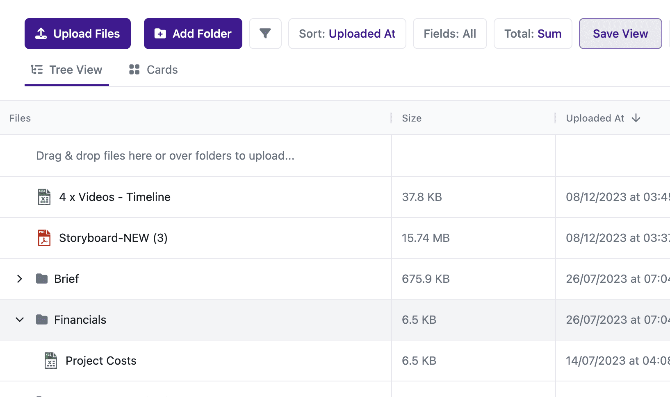Switch to the Tree View tab
The width and height of the screenshot is (670, 397).
pyautogui.click(x=67, y=70)
